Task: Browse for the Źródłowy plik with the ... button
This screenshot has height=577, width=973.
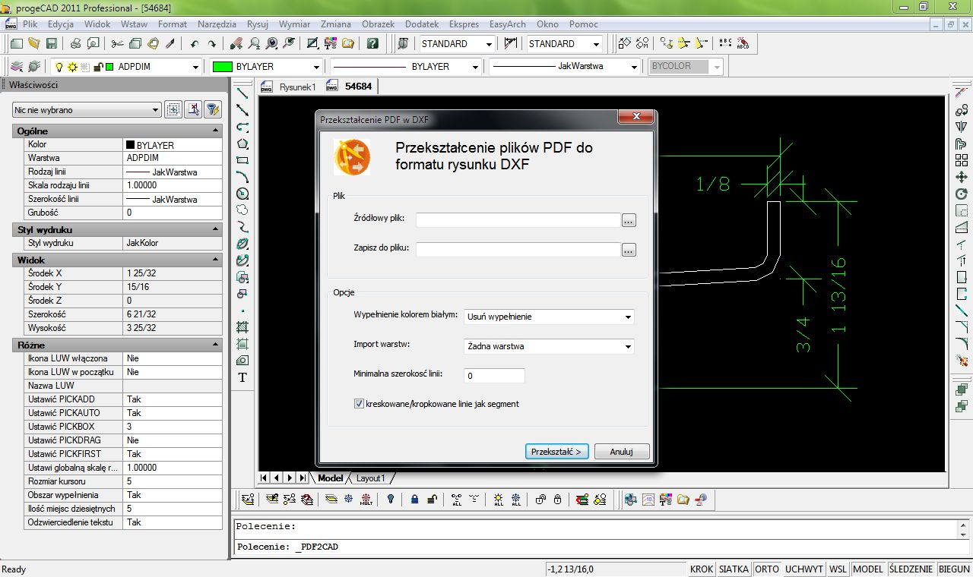Action: (x=629, y=220)
